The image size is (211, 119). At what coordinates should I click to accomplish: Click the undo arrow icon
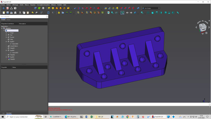(x=33, y=13)
